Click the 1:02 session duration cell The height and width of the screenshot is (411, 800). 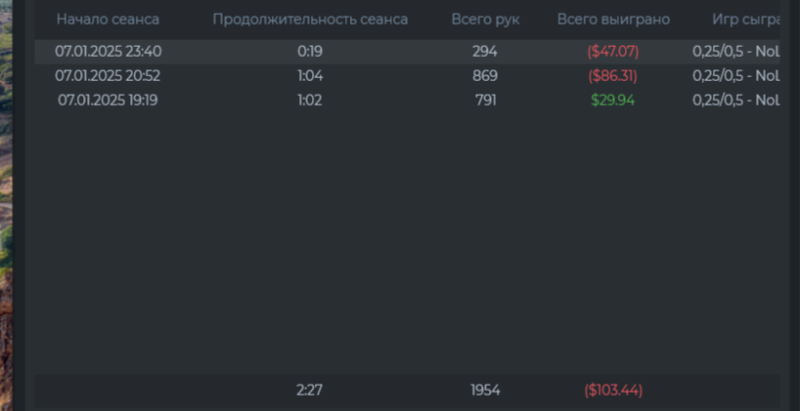[310, 100]
